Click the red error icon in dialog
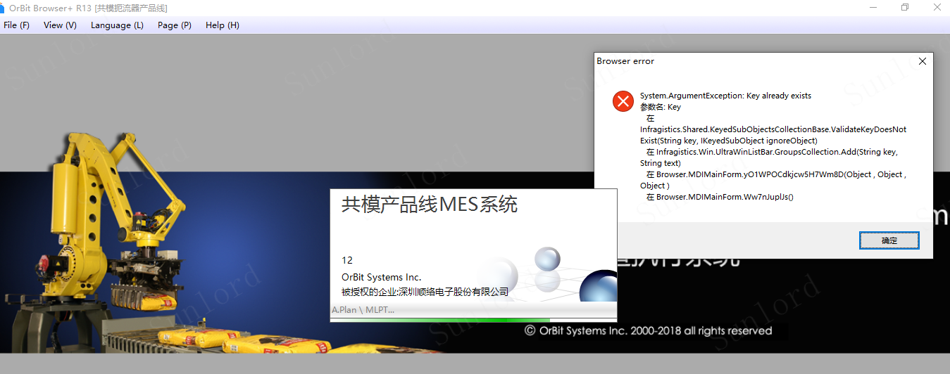 (623, 101)
